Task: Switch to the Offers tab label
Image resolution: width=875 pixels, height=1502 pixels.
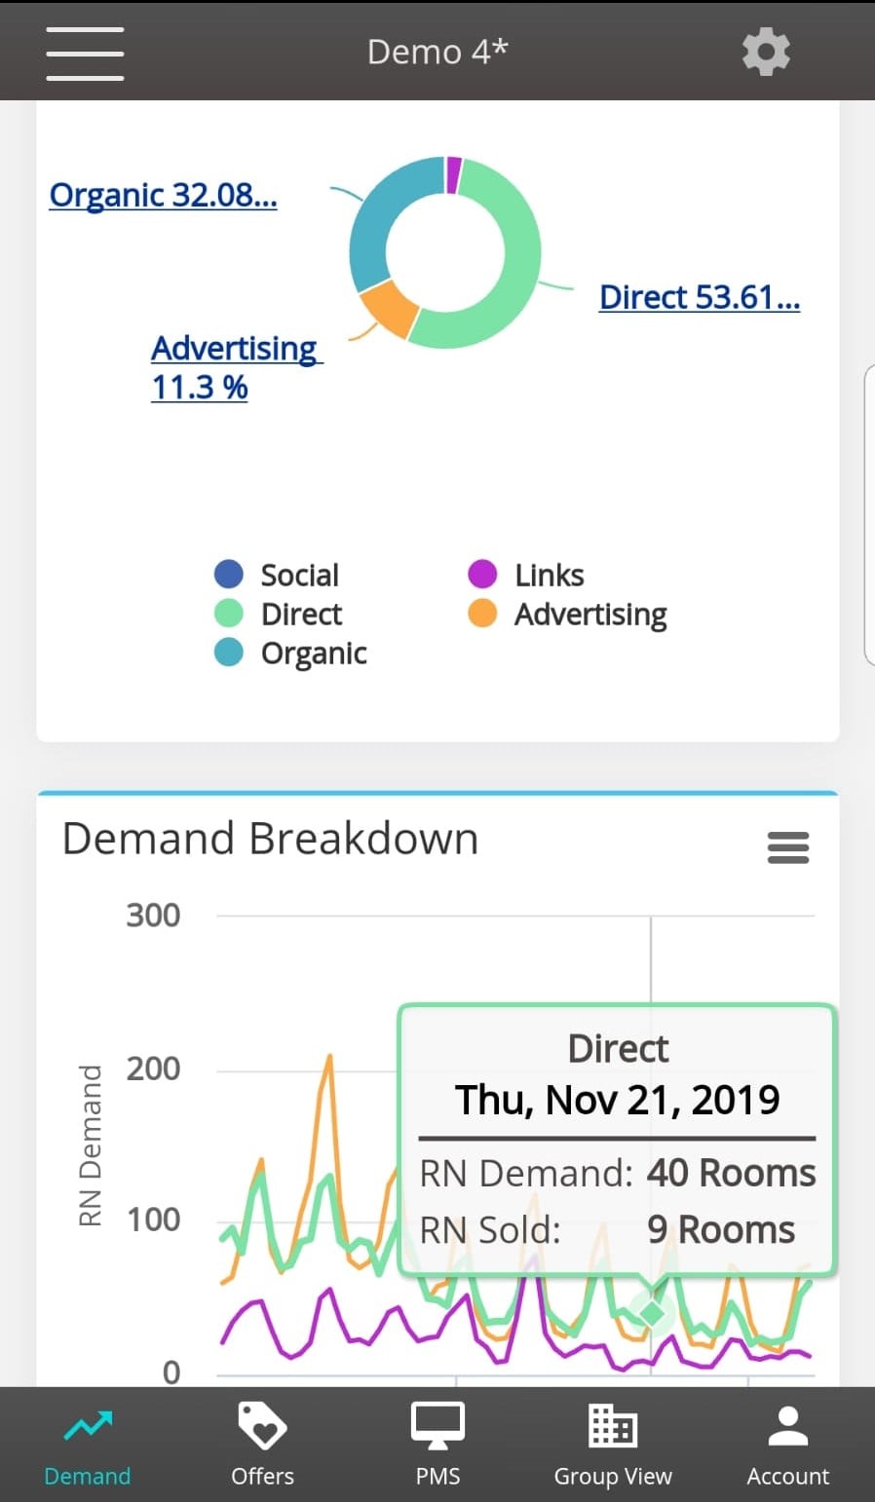Action: 262,1476
